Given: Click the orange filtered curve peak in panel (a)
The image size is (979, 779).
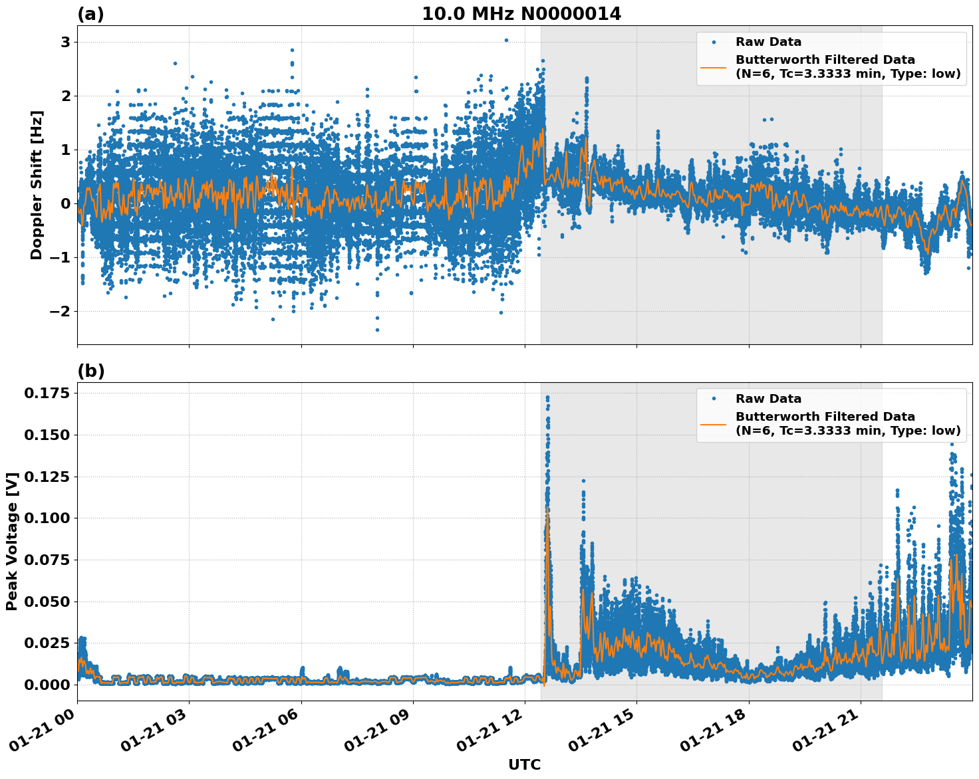Looking at the screenshot, I should click(542, 132).
